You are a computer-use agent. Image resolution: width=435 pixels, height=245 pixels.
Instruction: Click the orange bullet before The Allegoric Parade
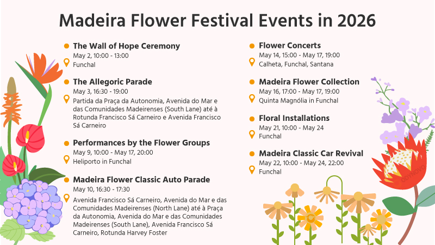pos(66,82)
